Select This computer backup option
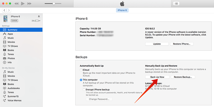Viewport: 214px width, 107px height. (81, 80)
